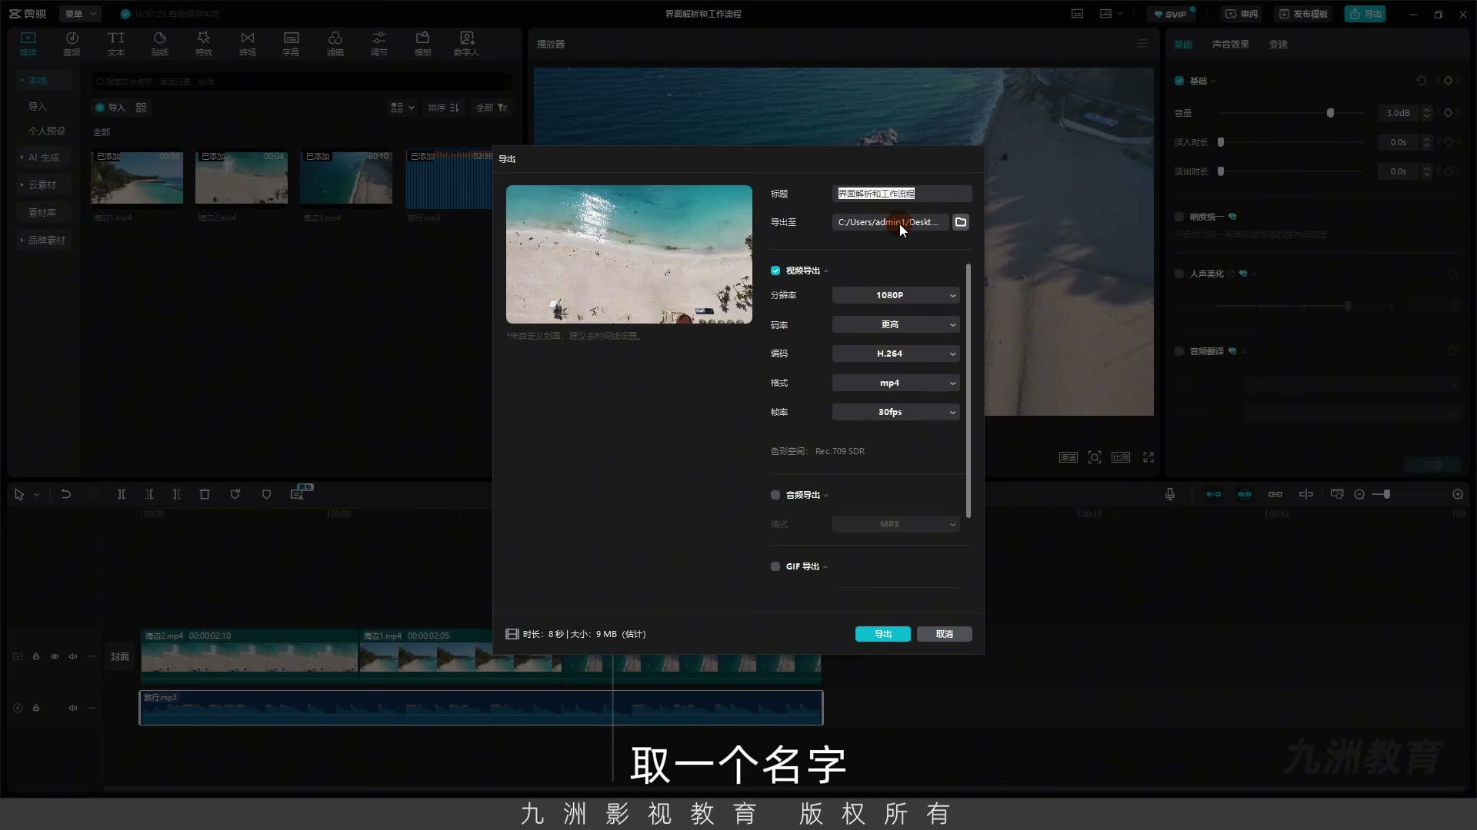Open the 滤镜 filters panel
The width and height of the screenshot is (1477, 830).
tap(335, 44)
